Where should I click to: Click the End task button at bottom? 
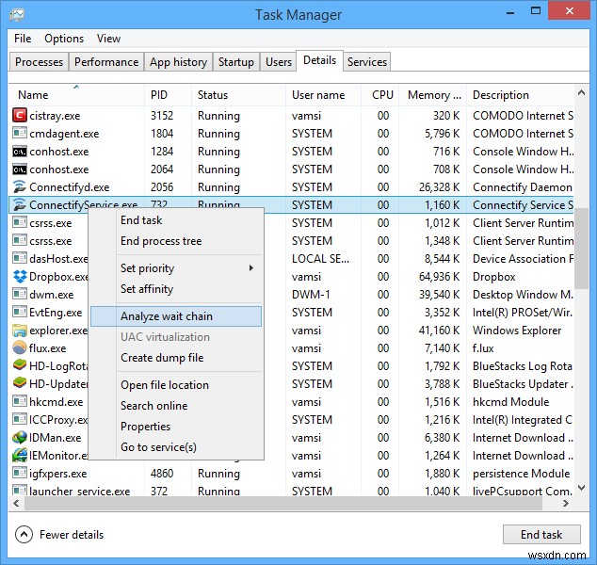click(541, 535)
